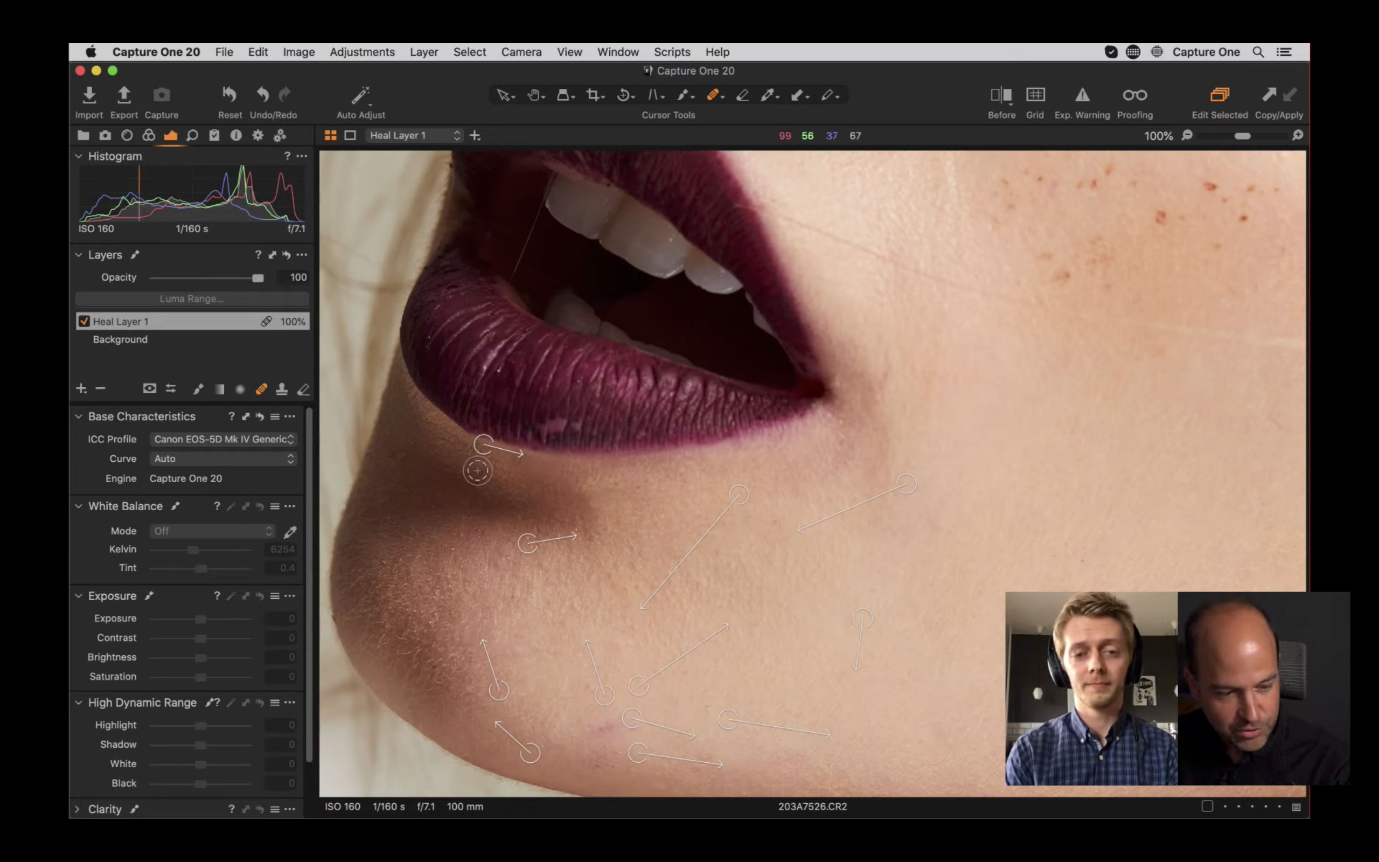Viewport: 1379px width, 862px height.
Task: Click the Copy adjustments arrow
Action: click(x=1269, y=95)
